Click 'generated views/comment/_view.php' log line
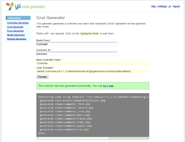Viewport: 185px width, 142px height. [x=65, y=112]
